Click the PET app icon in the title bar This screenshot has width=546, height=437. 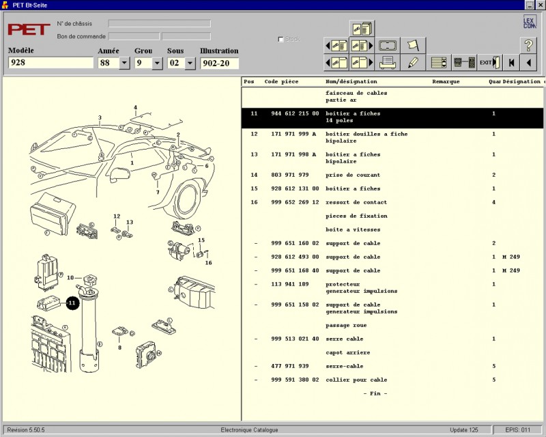coord(5,5)
